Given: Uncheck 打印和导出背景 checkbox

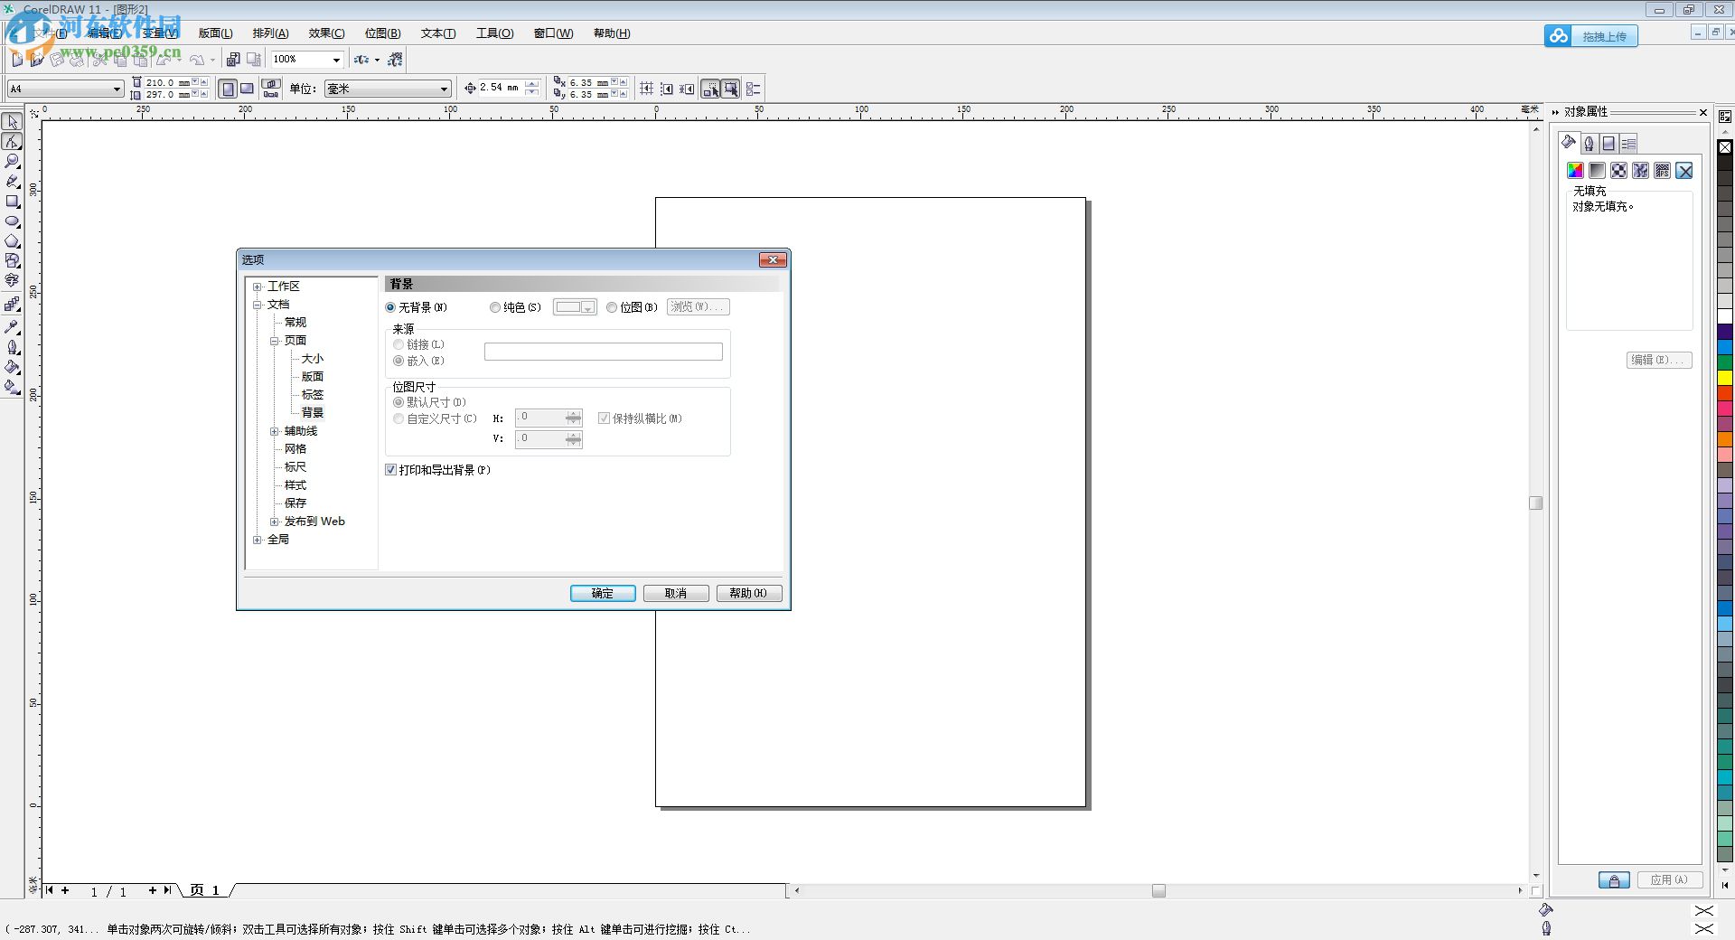Looking at the screenshot, I should click(390, 469).
